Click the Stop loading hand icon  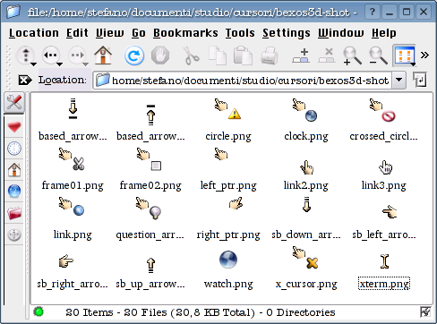160,55
